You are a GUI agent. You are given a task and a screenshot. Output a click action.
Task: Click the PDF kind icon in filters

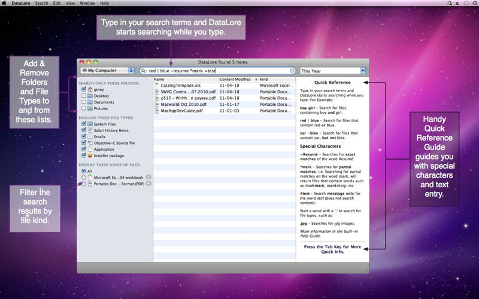click(x=90, y=184)
